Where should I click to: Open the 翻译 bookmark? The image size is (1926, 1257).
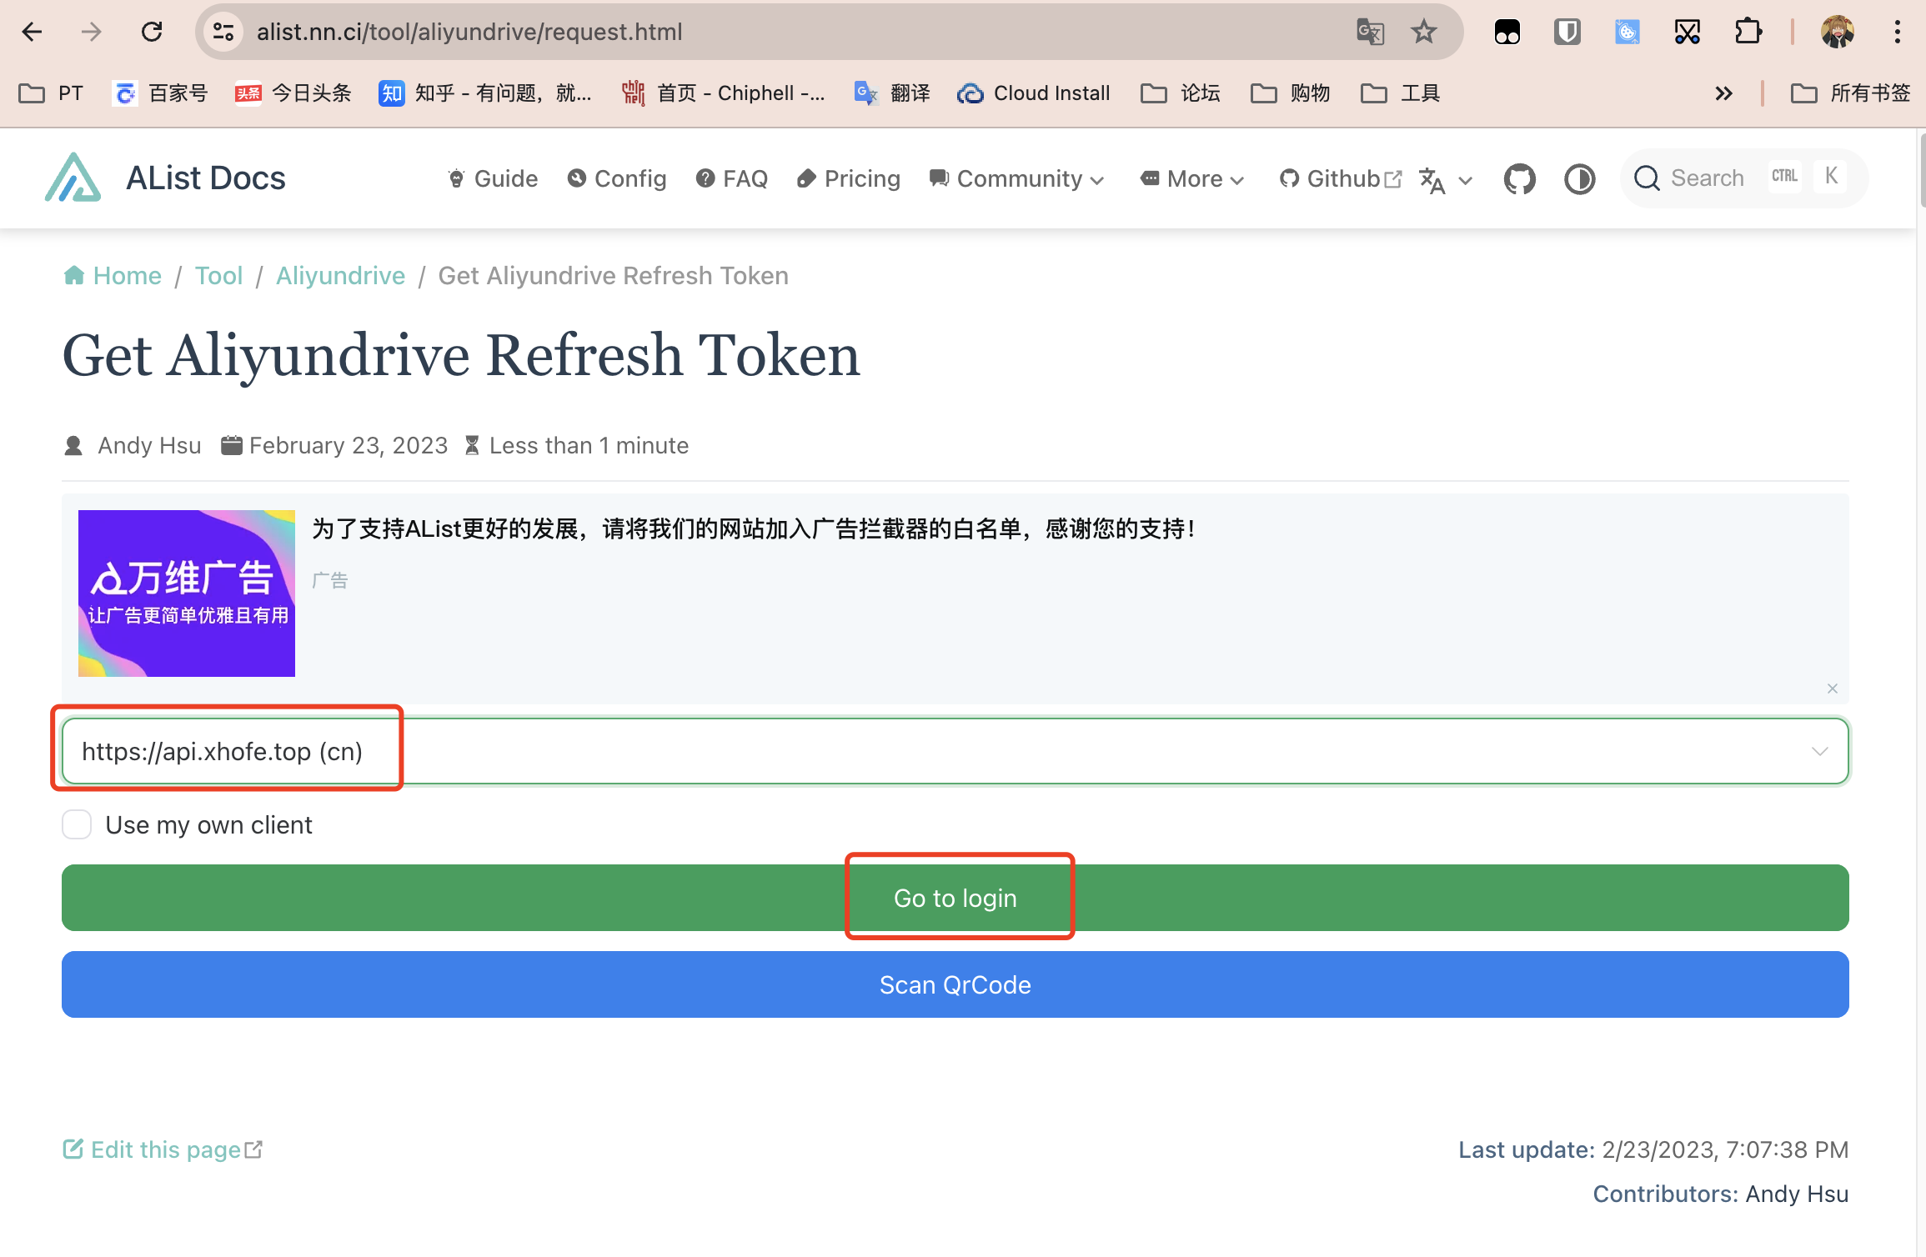tap(892, 93)
